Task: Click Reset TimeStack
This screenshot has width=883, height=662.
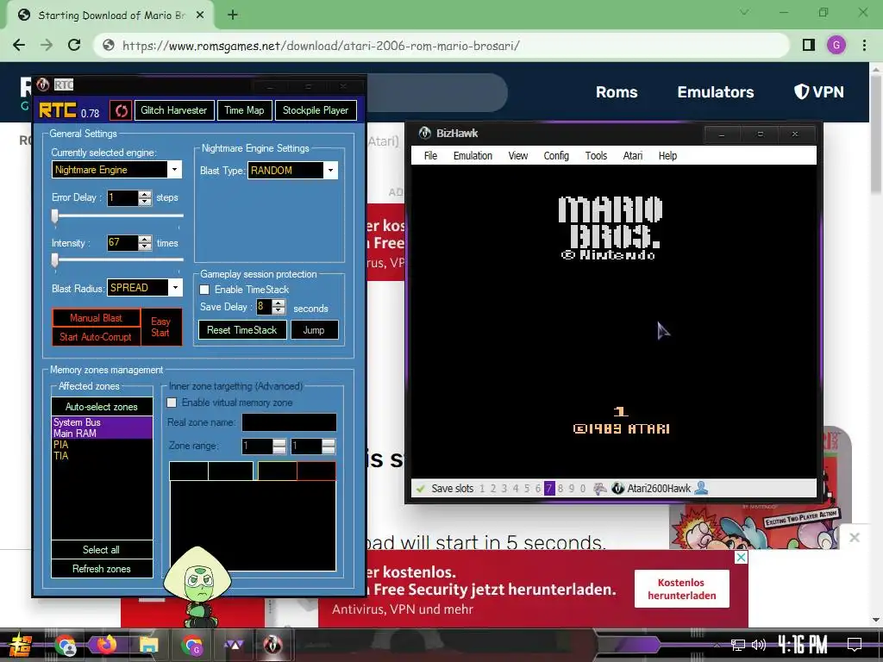Action: pos(242,330)
